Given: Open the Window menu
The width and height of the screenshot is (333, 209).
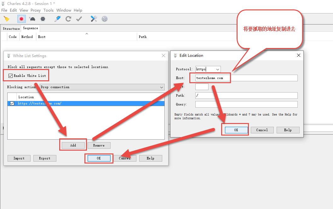Looking at the screenshot, I should [64, 10].
